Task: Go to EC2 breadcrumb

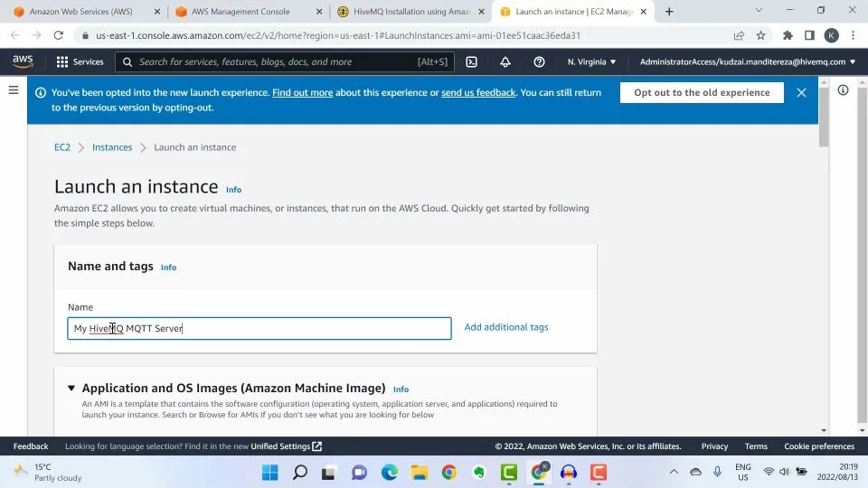Action: point(62,147)
